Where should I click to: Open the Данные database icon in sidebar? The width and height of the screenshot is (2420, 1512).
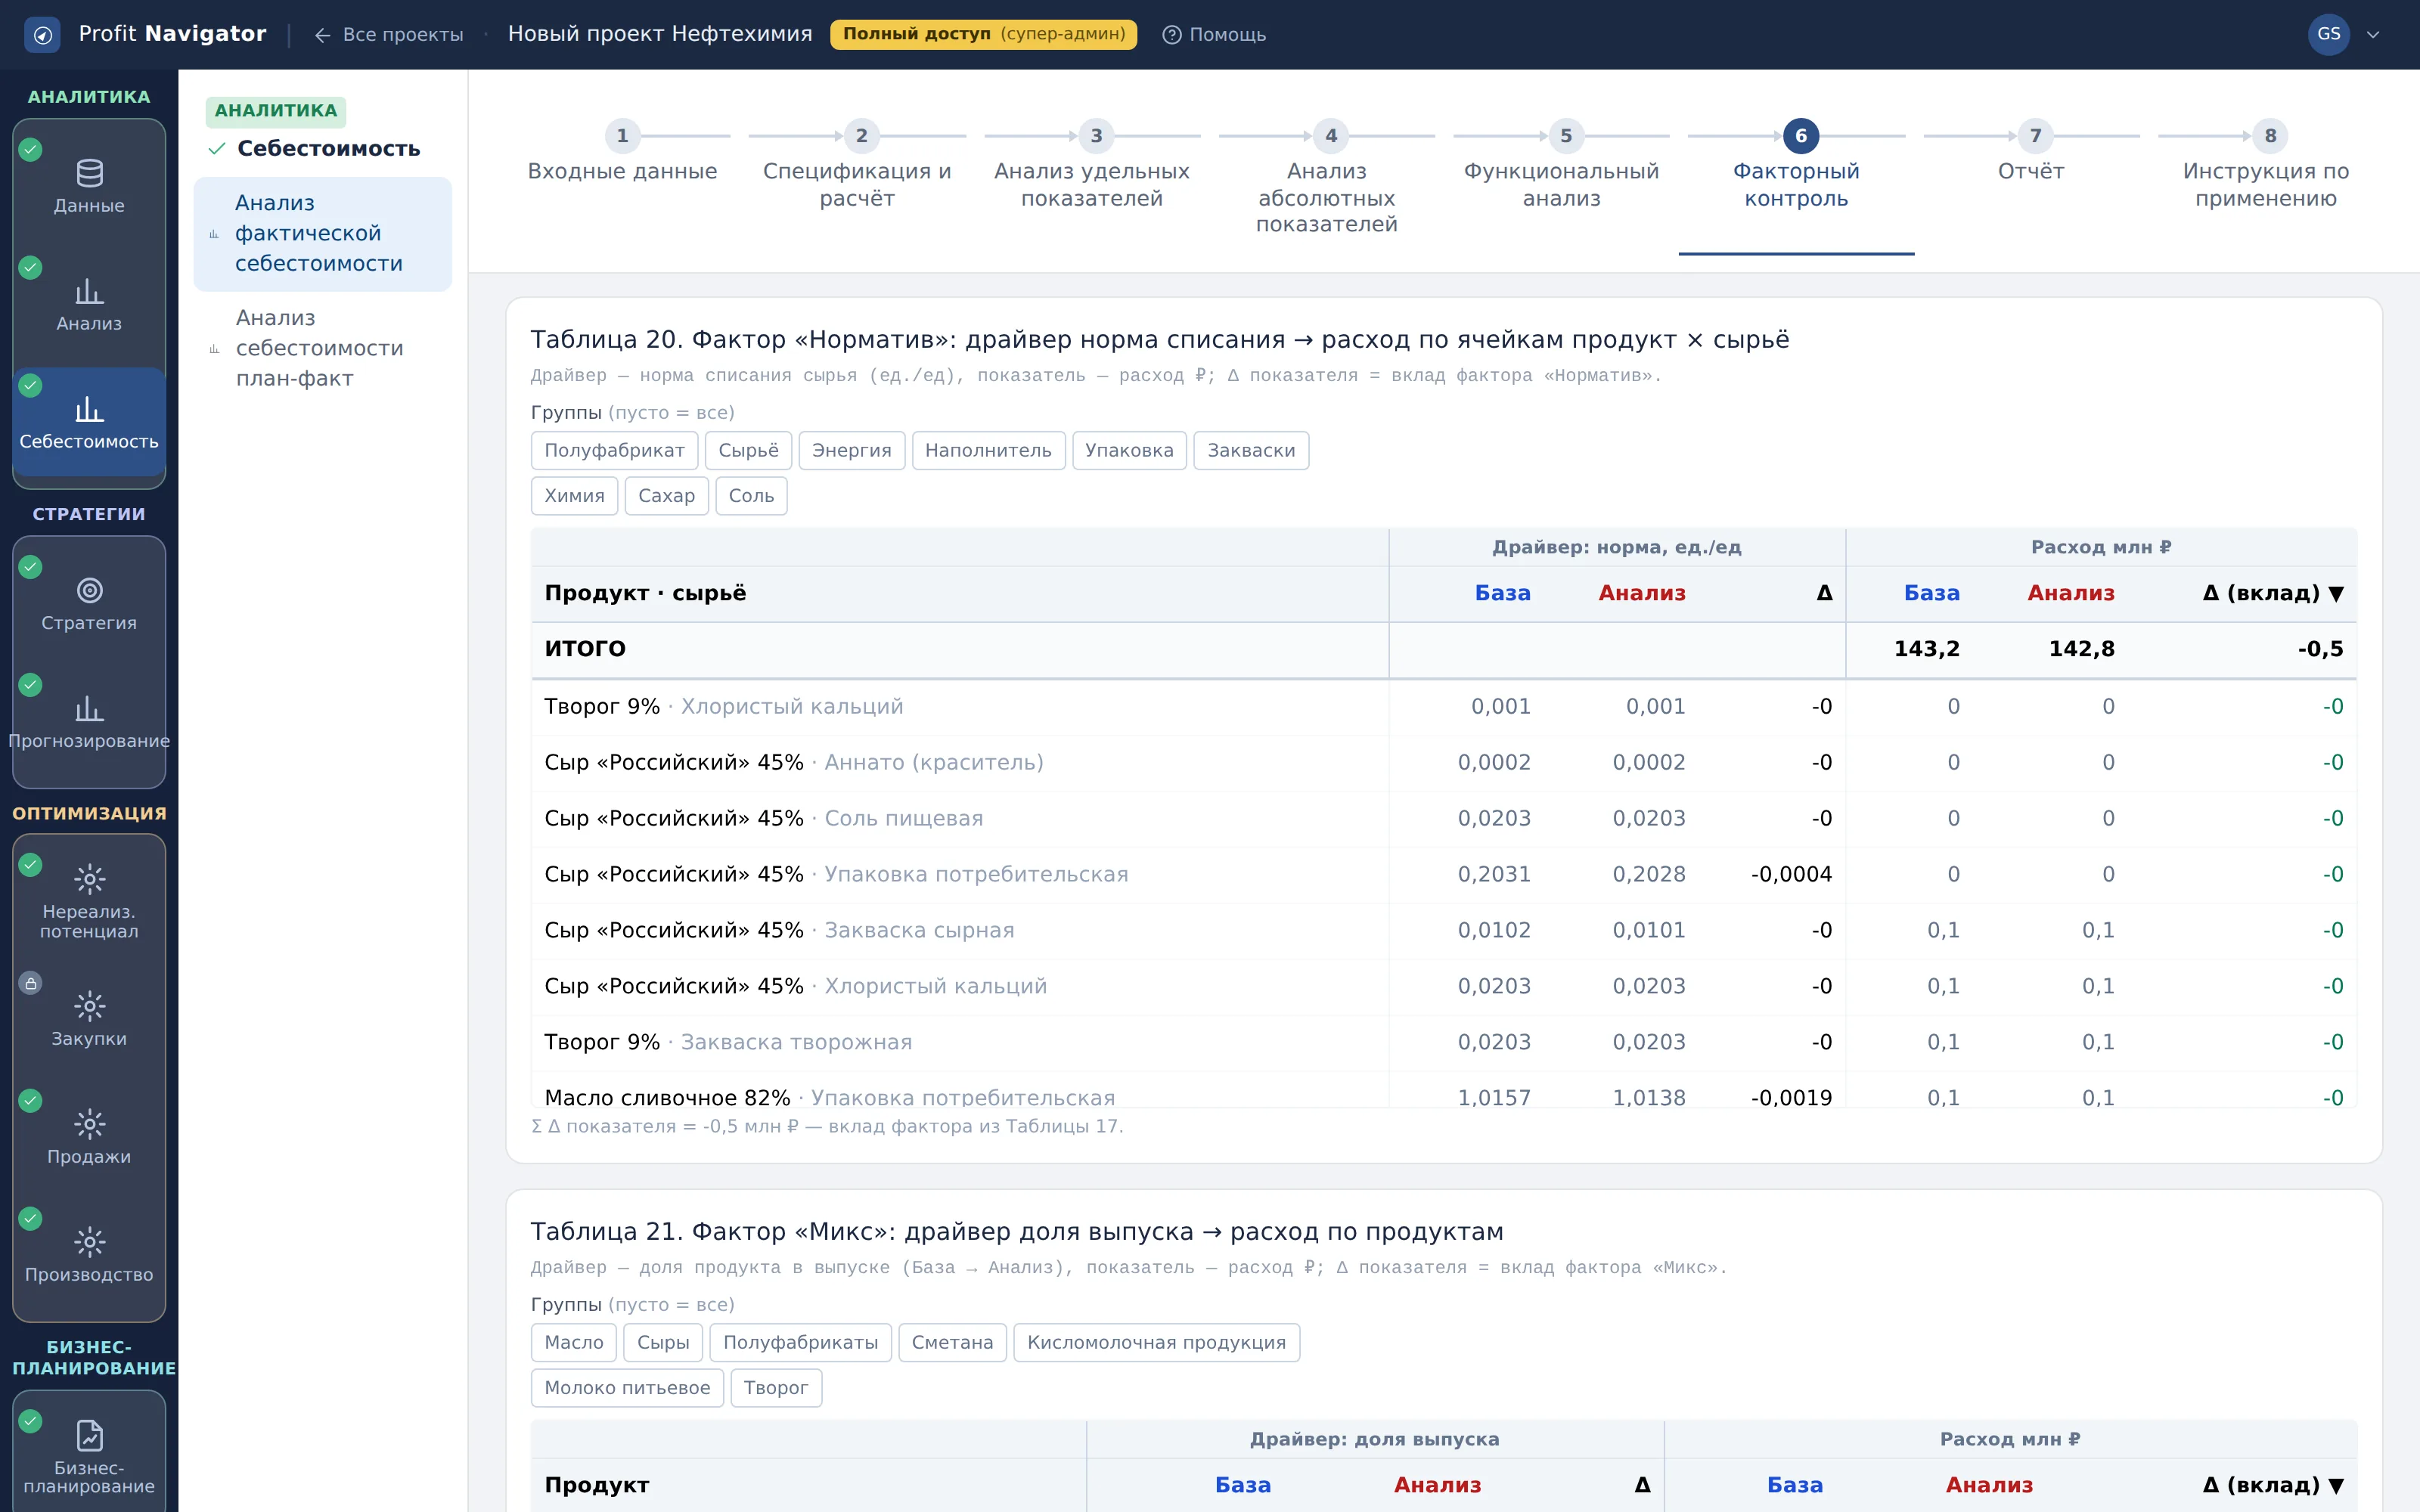click(89, 174)
